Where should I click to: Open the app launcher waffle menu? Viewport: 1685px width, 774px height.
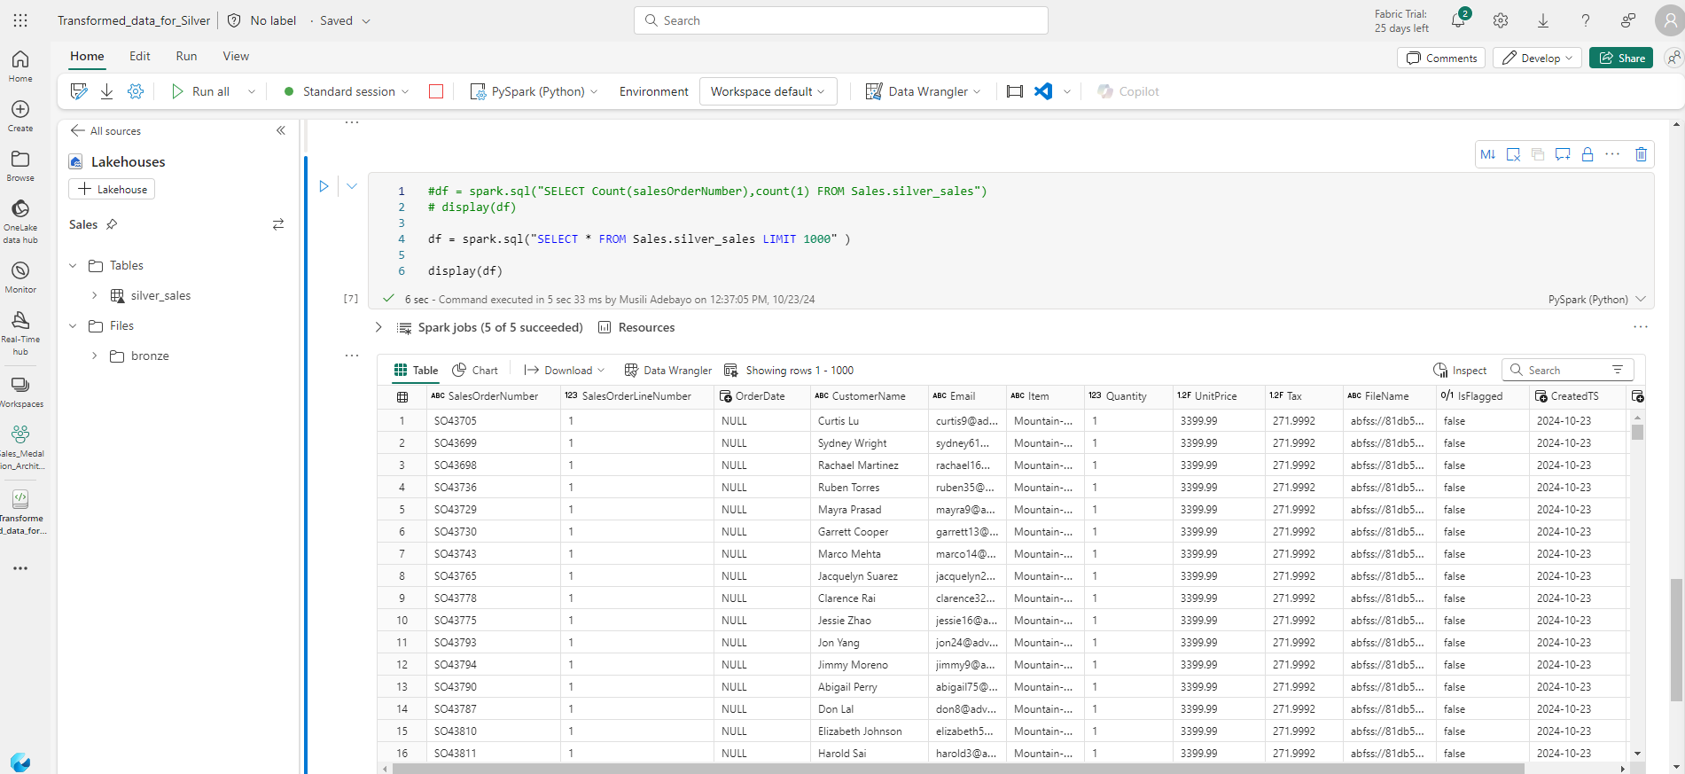point(20,20)
